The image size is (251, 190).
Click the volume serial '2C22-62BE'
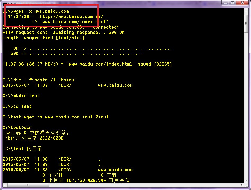point(51,138)
